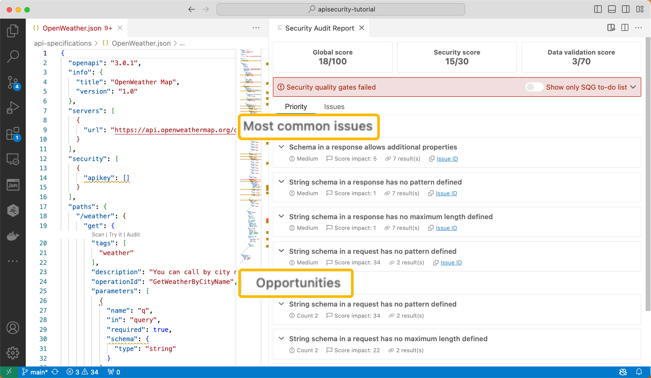This screenshot has height=378, width=651.
Task: Click the Security score 15/30 card
Action: point(457,57)
